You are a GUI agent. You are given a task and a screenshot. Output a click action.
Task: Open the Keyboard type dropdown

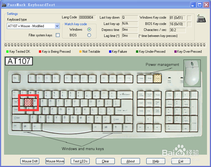tap(33, 26)
